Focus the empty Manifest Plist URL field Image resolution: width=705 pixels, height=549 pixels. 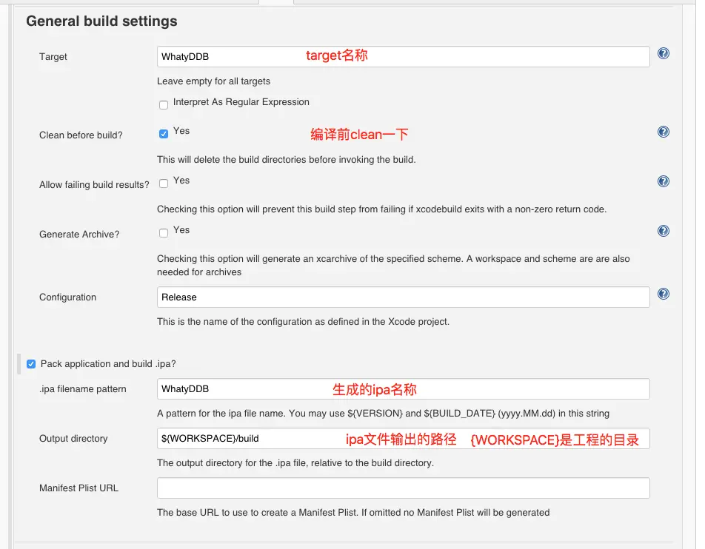click(404, 488)
